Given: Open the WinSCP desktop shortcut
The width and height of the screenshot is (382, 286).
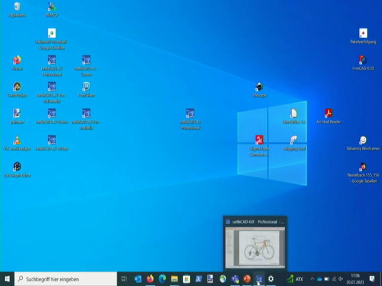Looking at the screenshot, I should coord(51,7).
